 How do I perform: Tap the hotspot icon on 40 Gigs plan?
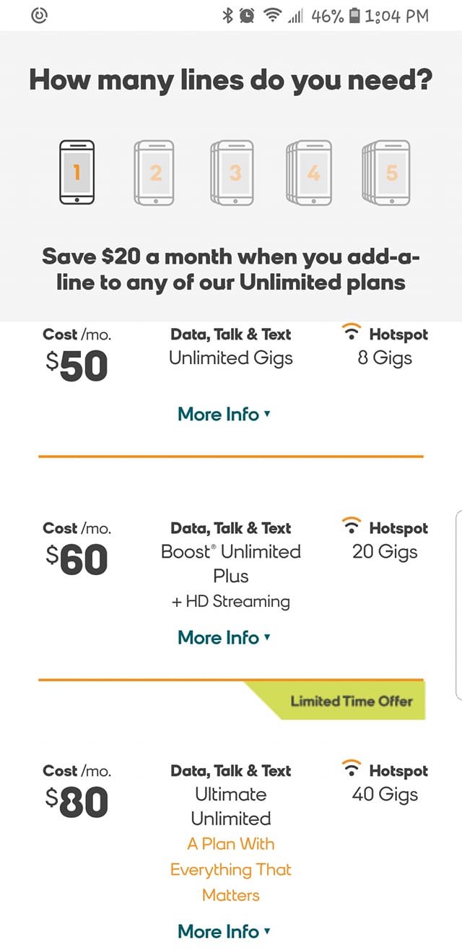352,769
